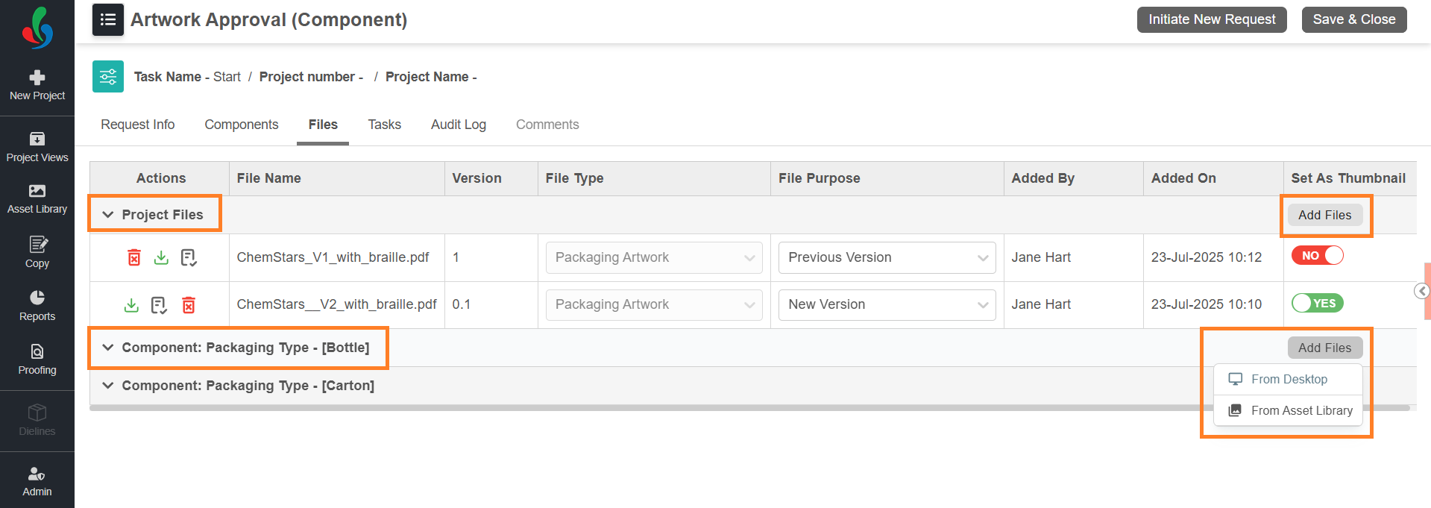The height and width of the screenshot is (508, 1431).
Task: Open File Type dropdown for ChemStars__V2 row
Action: coord(654,304)
